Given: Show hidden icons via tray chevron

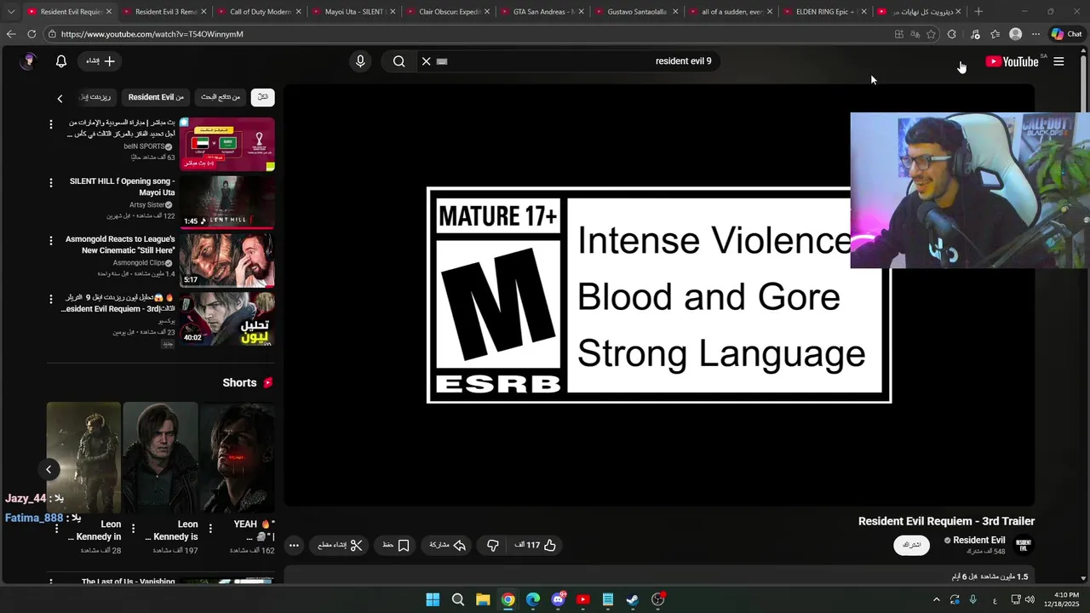Looking at the screenshot, I should pos(936,599).
